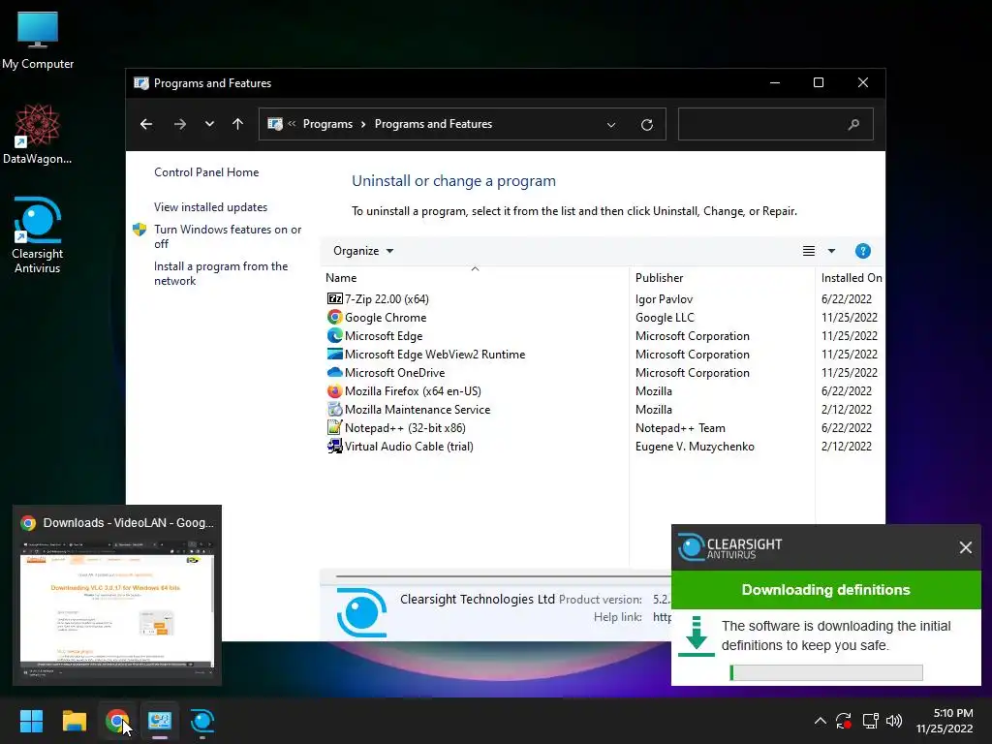Maximize the Programs and Features window
This screenshot has width=992, height=744.
(818, 83)
